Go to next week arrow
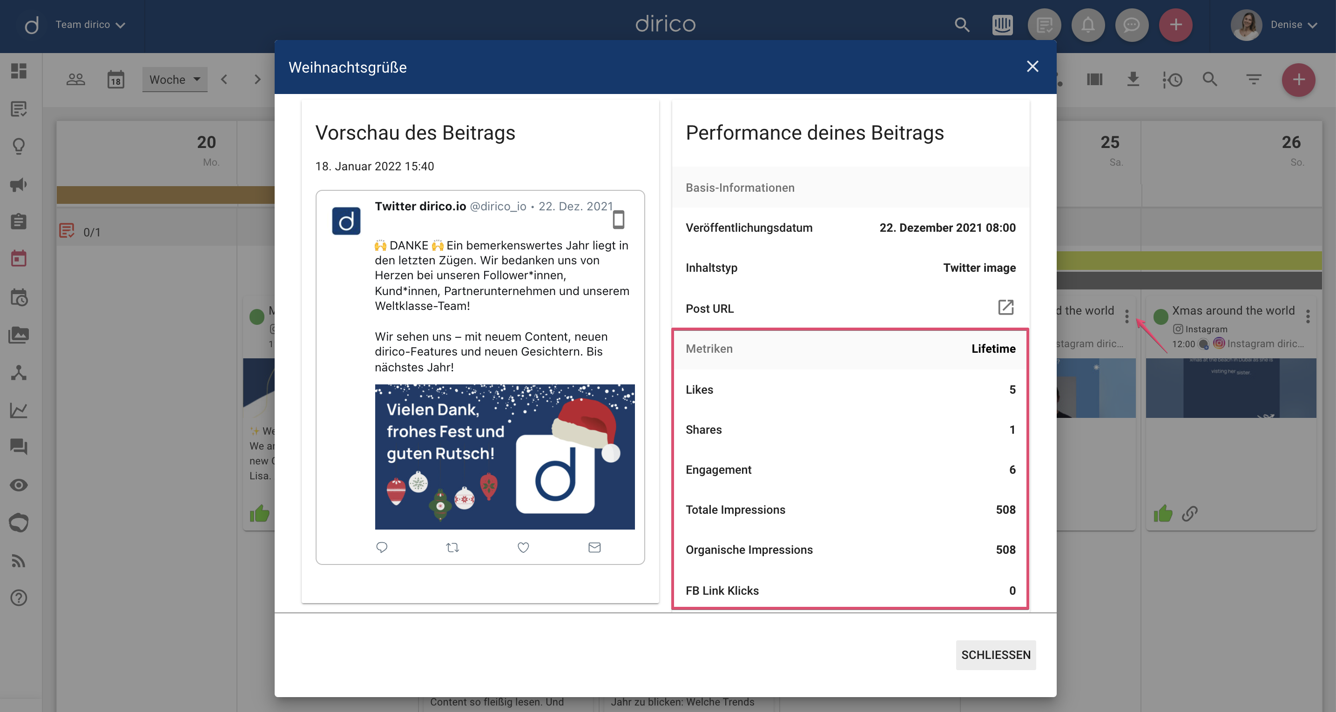 pyautogui.click(x=257, y=79)
